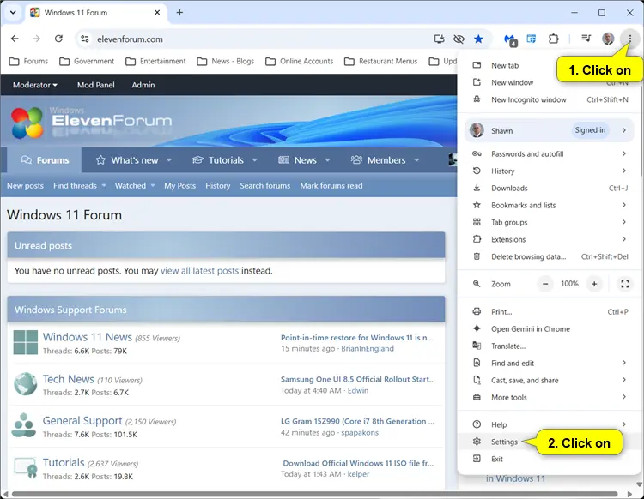Open the News - Blogs bookmark folder
Screen dimensions: 644x499
coord(226,61)
